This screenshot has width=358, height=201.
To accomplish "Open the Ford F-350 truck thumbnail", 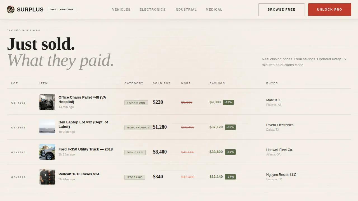I will click(47, 152).
